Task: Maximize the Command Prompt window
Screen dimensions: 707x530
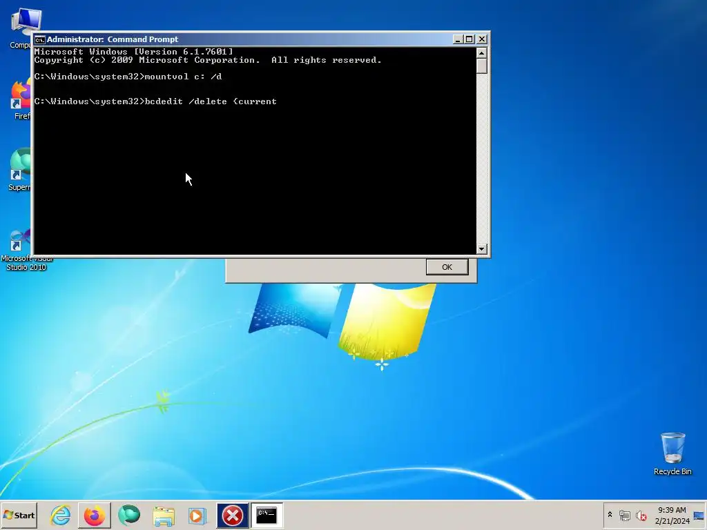Action: (x=469, y=39)
